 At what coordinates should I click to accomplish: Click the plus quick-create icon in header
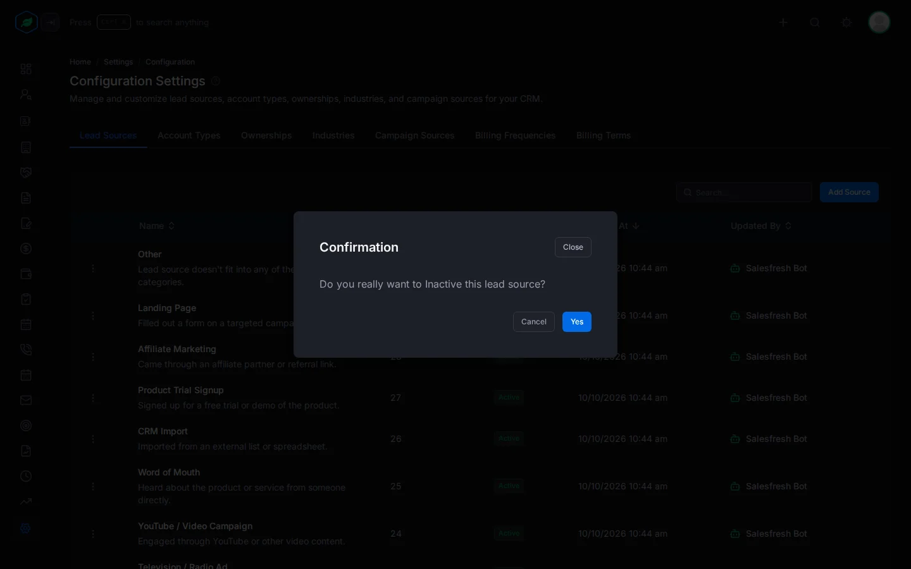click(783, 22)
